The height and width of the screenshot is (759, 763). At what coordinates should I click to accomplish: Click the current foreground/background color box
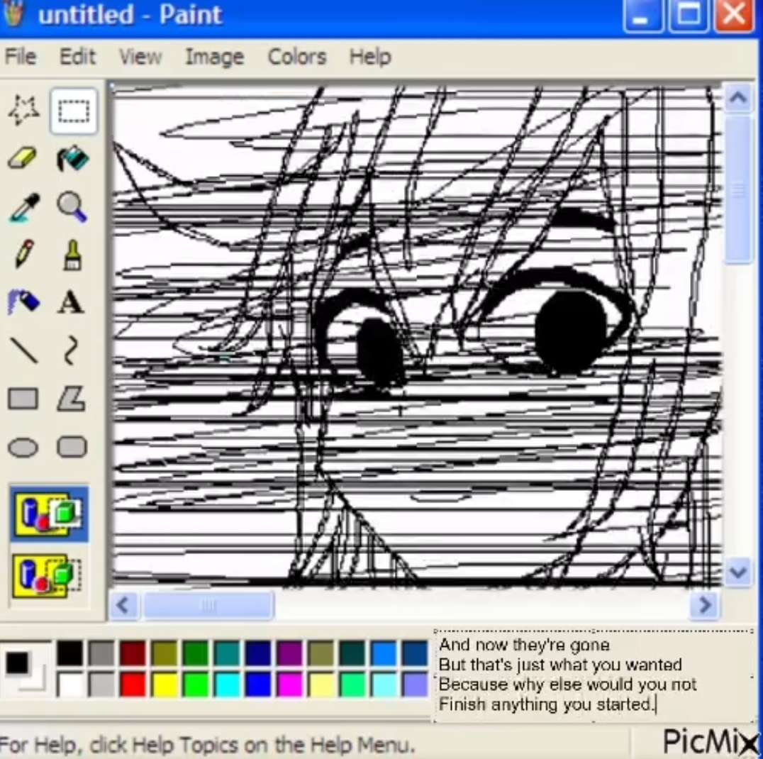26,668
